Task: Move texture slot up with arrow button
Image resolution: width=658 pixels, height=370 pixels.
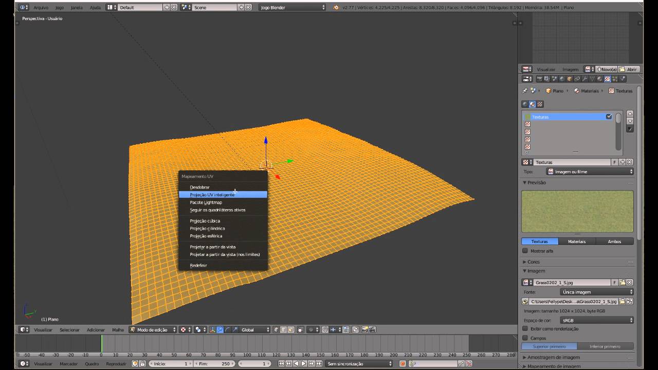Action: pos(630,114)
